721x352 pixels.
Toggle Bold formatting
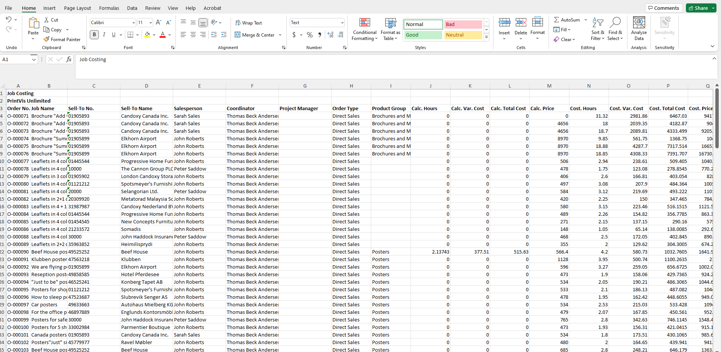94,35
